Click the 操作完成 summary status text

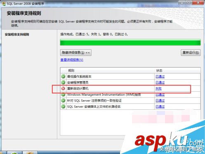click(x=94, y=34)
